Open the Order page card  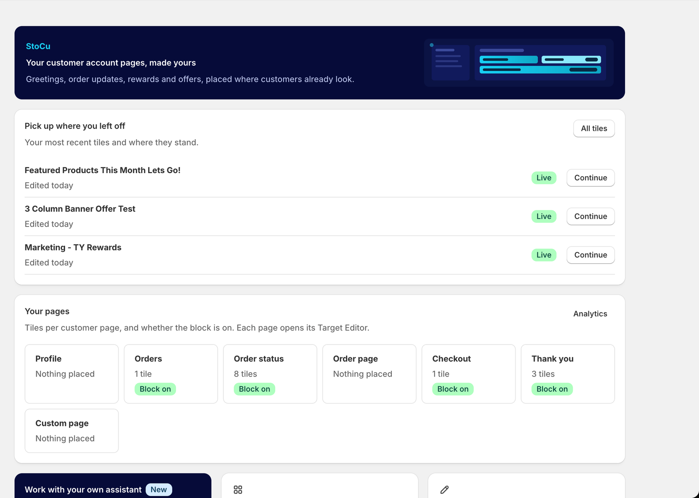pos(369,374)
